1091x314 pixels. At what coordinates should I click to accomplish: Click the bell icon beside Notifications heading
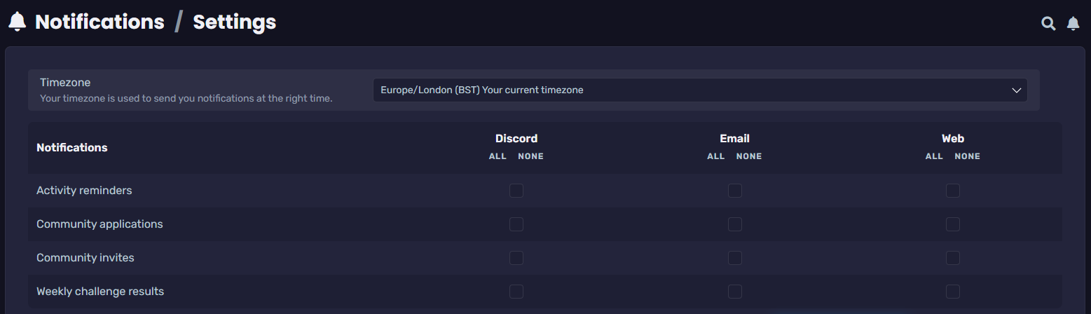tap(18, 22)
